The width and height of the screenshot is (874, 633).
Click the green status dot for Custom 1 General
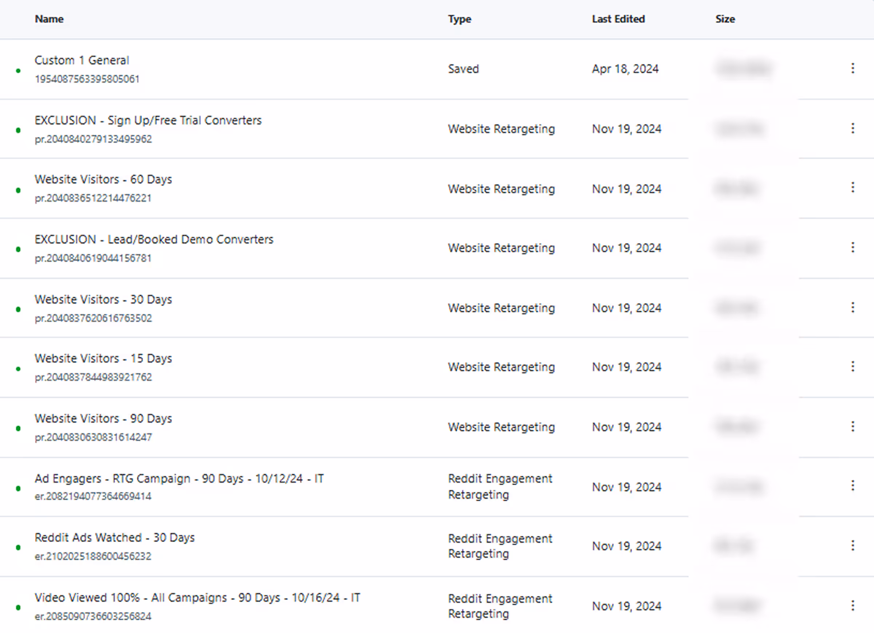coord(18,70)
